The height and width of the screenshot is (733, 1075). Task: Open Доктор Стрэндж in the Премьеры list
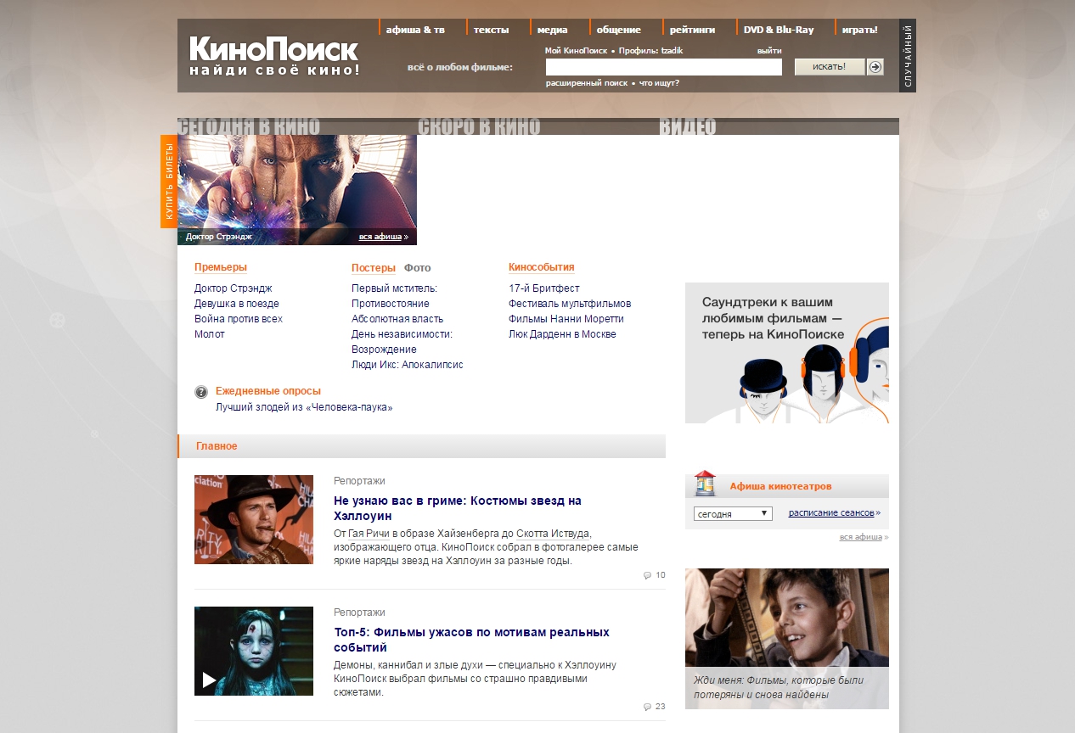pyautogui.click(x=234, y=288)
